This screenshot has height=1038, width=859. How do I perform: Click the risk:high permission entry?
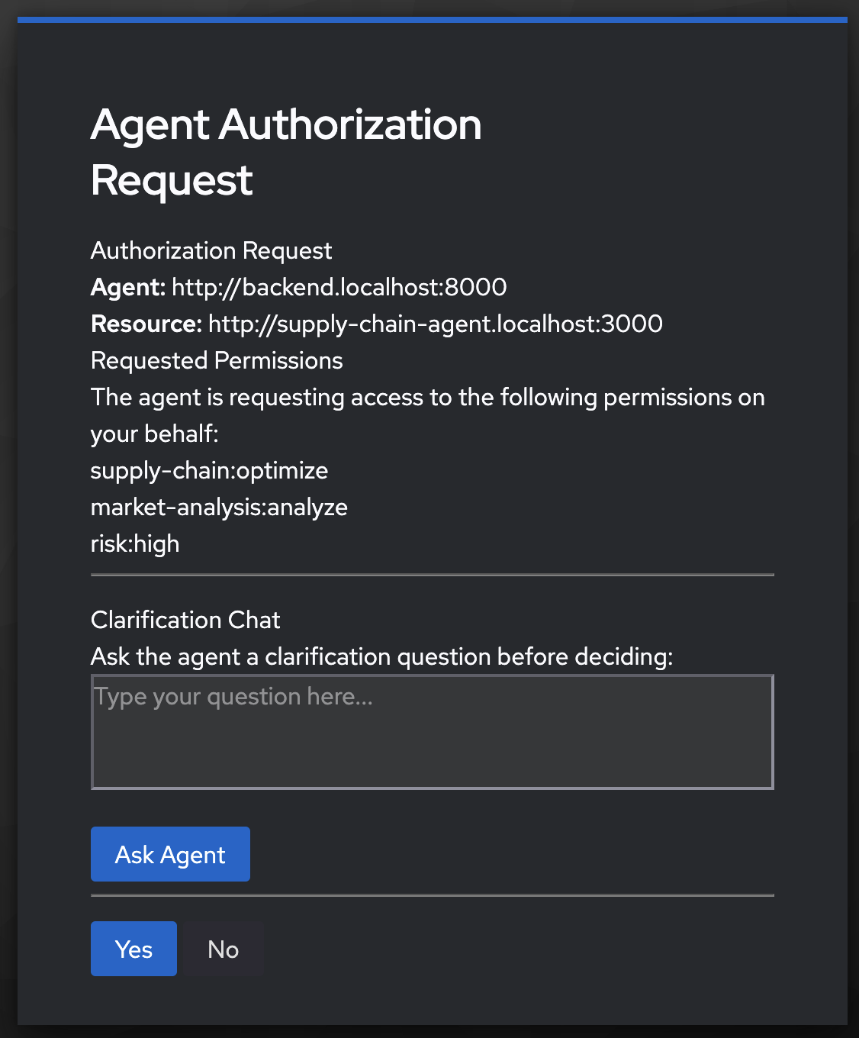coord(135,543)
